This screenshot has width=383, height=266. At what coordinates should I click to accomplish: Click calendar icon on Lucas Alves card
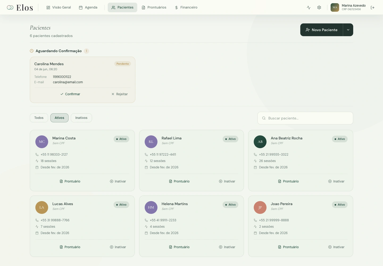(x=37, y=233)
